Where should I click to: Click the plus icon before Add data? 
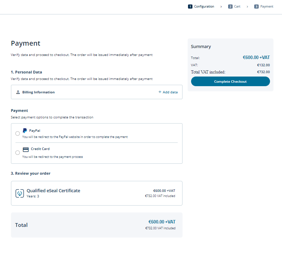(160, 92)
